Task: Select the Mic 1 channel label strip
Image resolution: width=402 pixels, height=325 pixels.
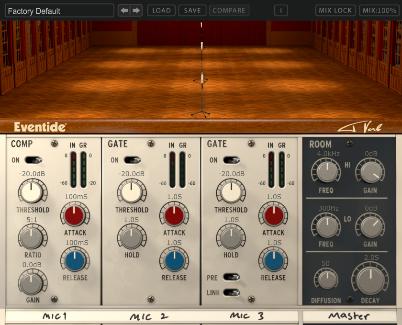Action: [x=53, y=316]
